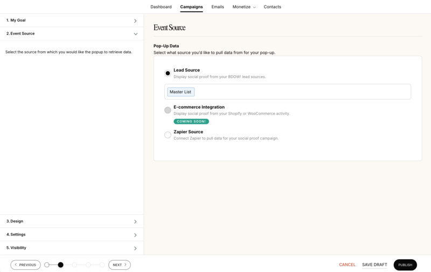
Task: Open the Visibility section arrow
Action: click(135, 248)
